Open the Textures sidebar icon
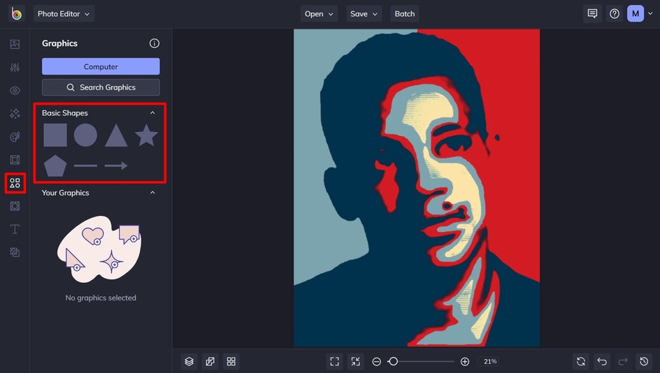 tap(15, 252)
